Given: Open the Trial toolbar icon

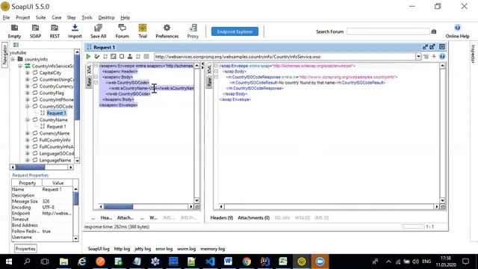Looking at the screenshot, I should pyautogui.click(x=143, y=31).
